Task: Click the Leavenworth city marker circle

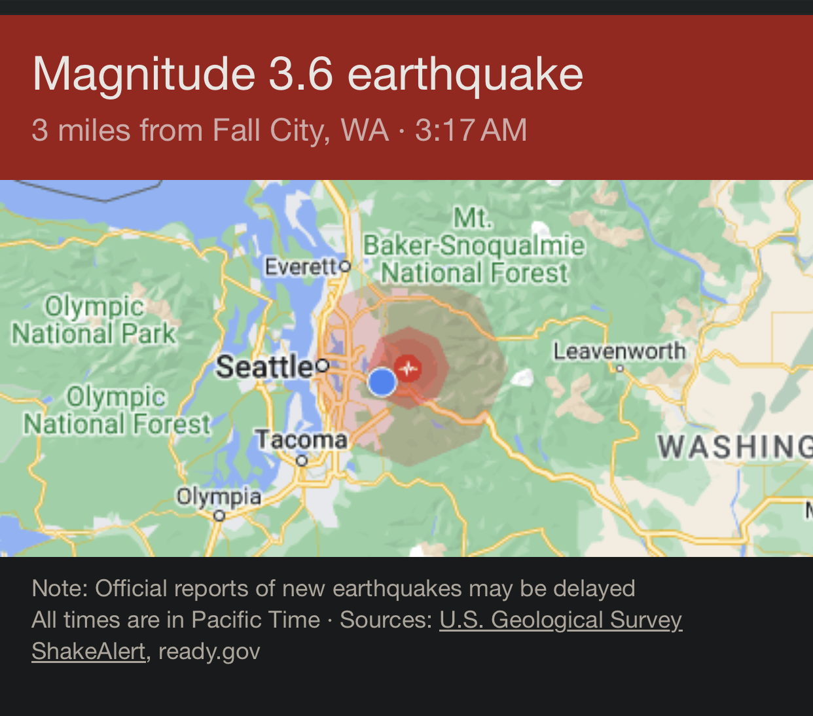Action: click(x=619, y=369)
